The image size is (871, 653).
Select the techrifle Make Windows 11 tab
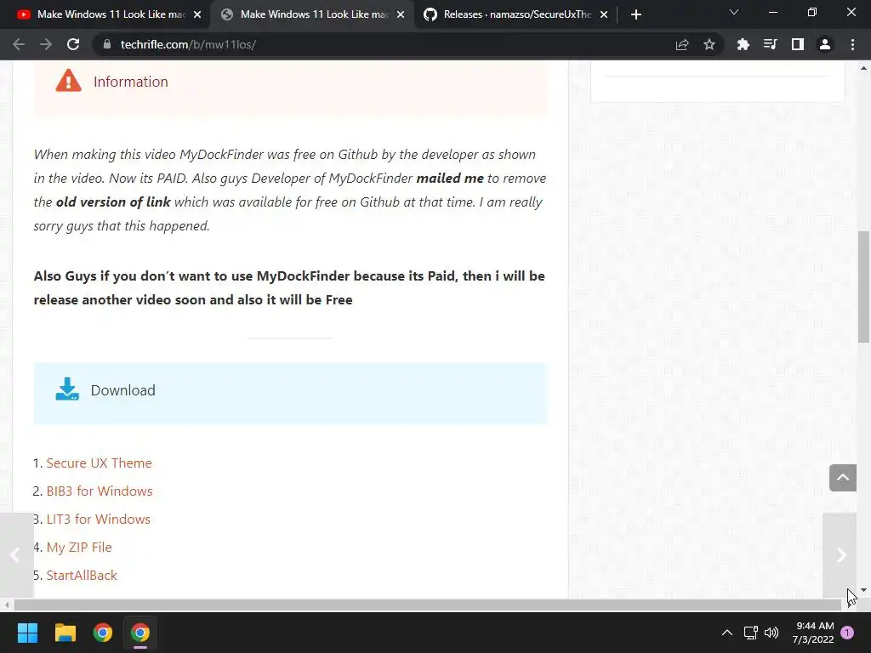(x=312, y=14)
